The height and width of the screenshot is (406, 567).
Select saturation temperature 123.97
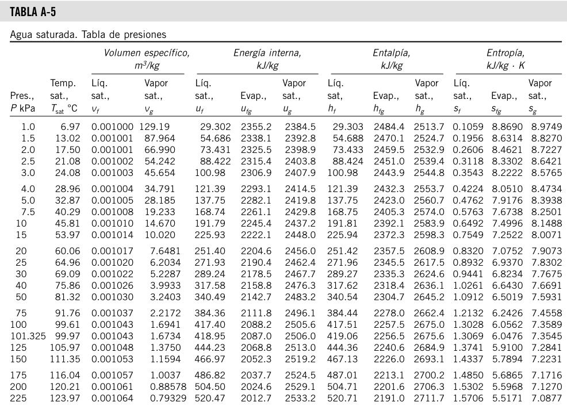click(65, 398)
